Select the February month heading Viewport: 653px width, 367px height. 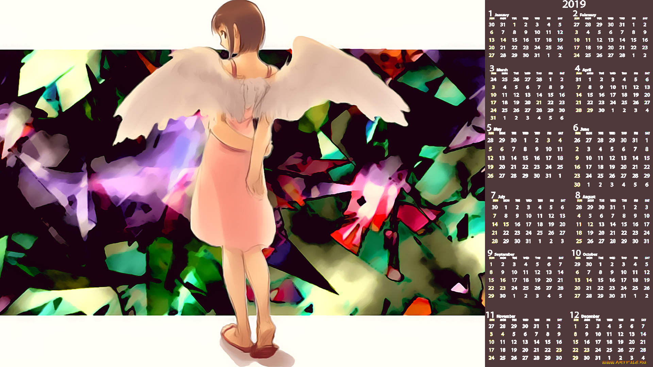(587, 15)
